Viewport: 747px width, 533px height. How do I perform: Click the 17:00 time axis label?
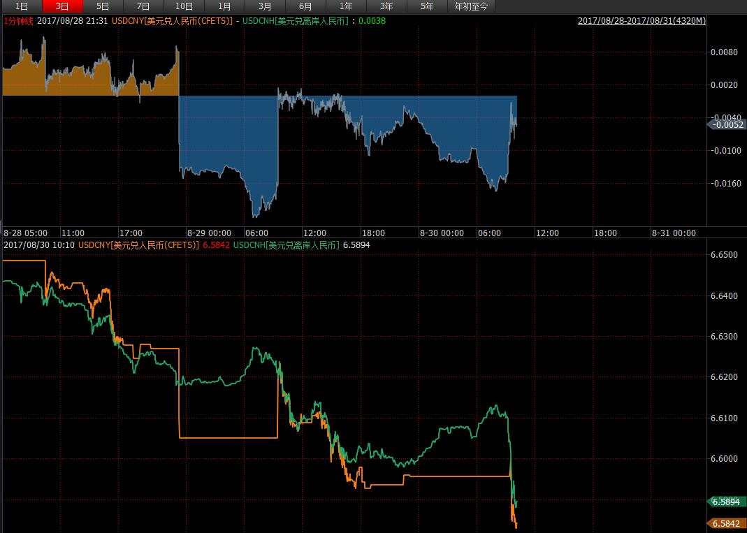coord(131,233)
